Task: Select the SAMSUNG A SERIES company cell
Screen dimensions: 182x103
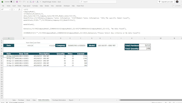Action: (x=77, y=46)
